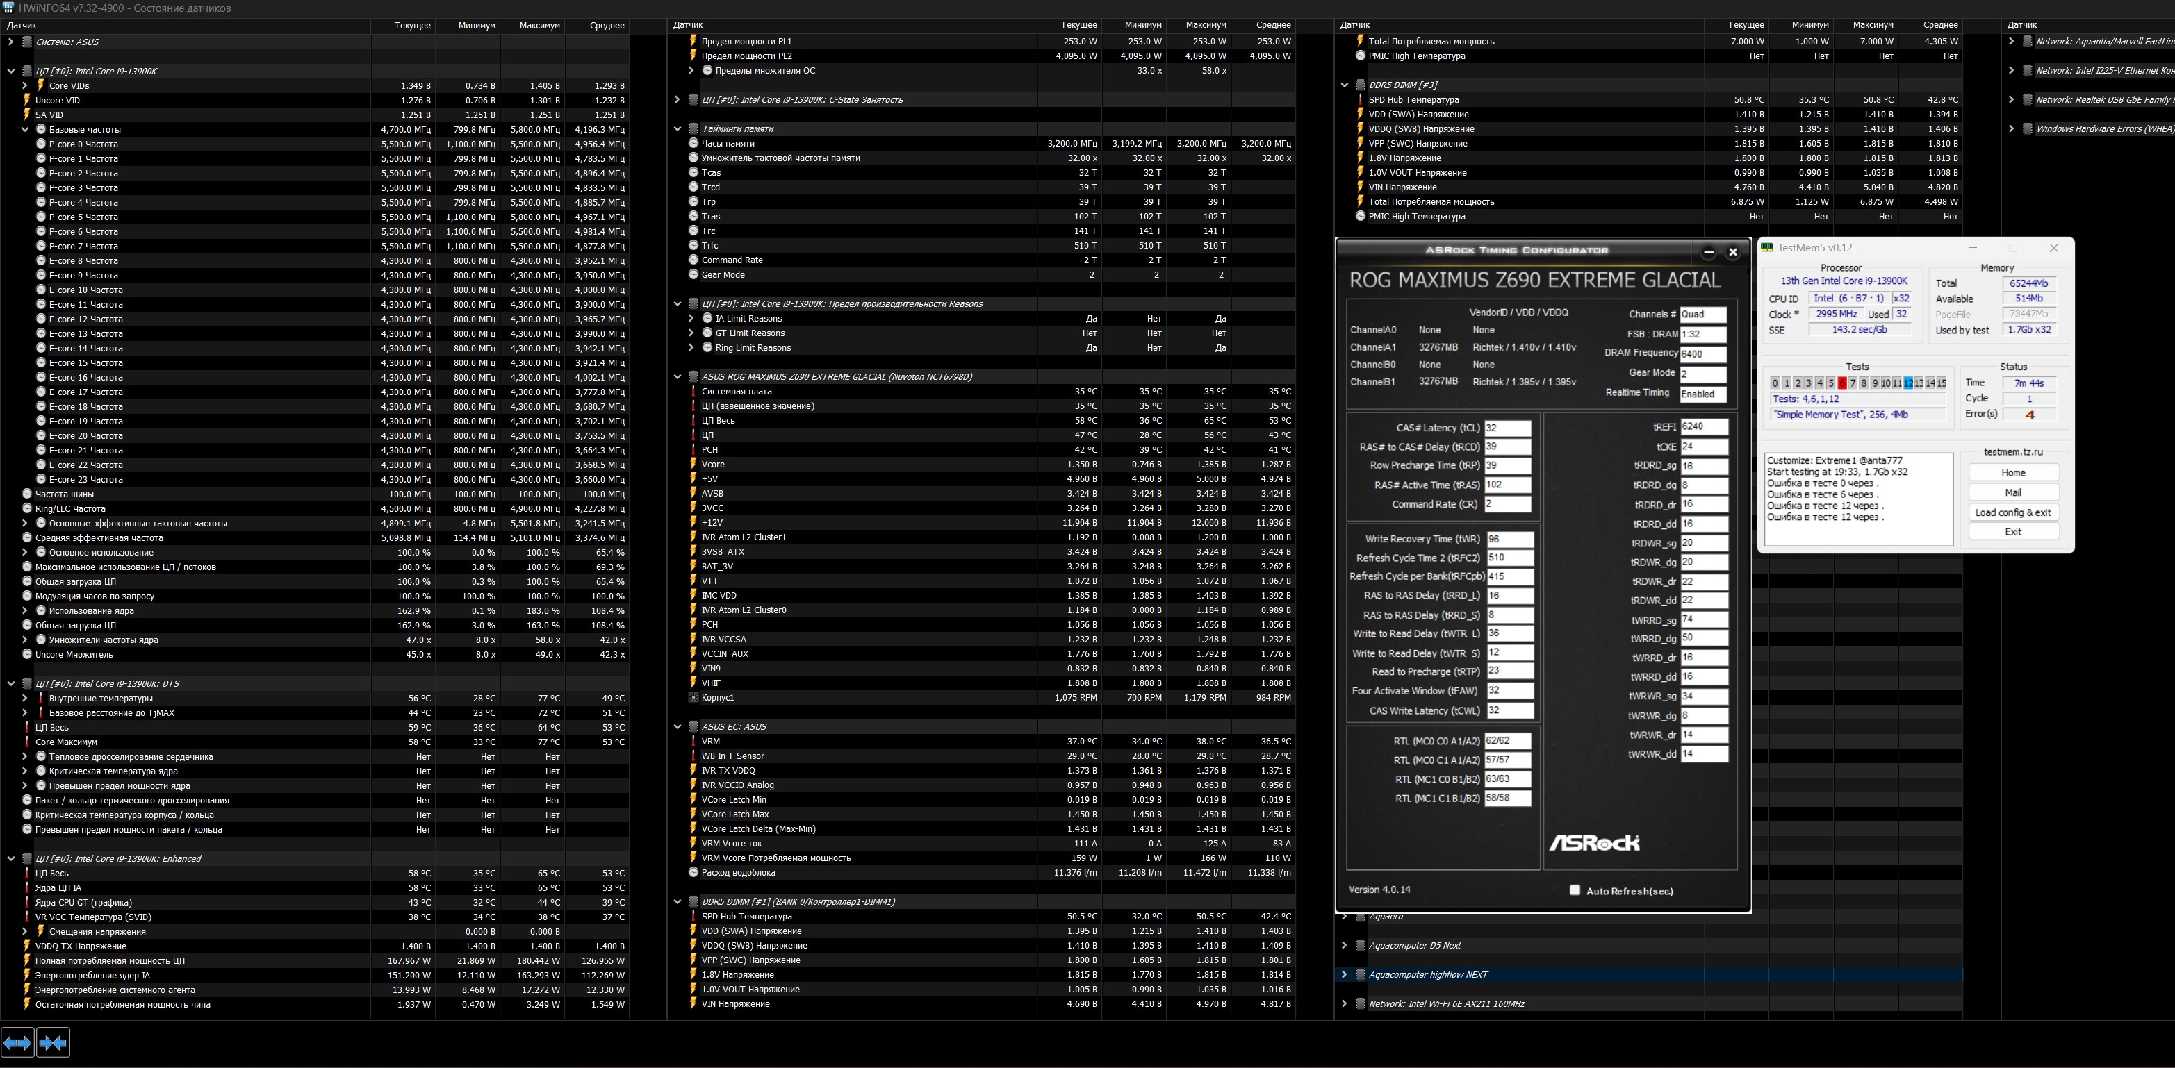Screen dimensions: 2175x1068
Task: Collapse the Тайминги памяти section
Action: (x=677, y=129)
